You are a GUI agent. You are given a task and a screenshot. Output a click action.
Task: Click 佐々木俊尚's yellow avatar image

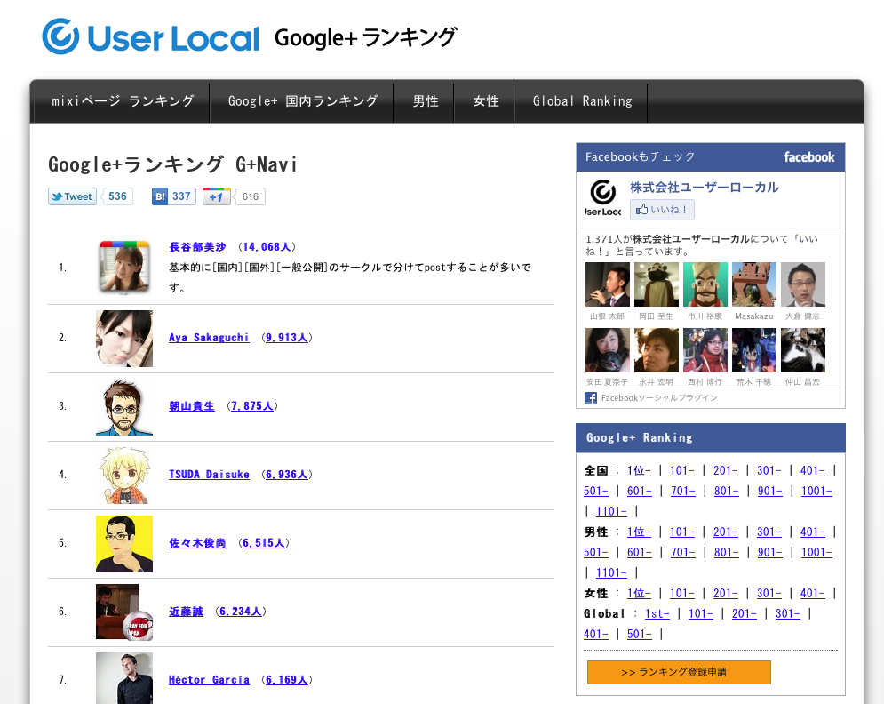coord(124,544)
